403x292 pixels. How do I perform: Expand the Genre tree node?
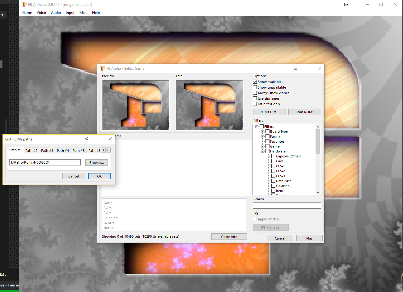point(263,146)
